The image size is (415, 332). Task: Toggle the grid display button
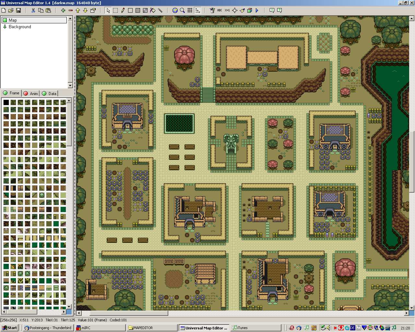click(190, 10)
